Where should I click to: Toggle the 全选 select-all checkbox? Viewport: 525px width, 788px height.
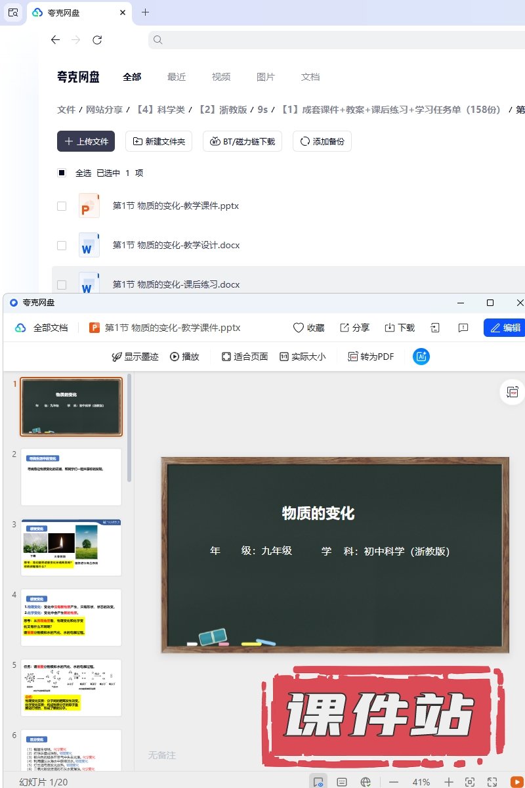click(62, 173)
